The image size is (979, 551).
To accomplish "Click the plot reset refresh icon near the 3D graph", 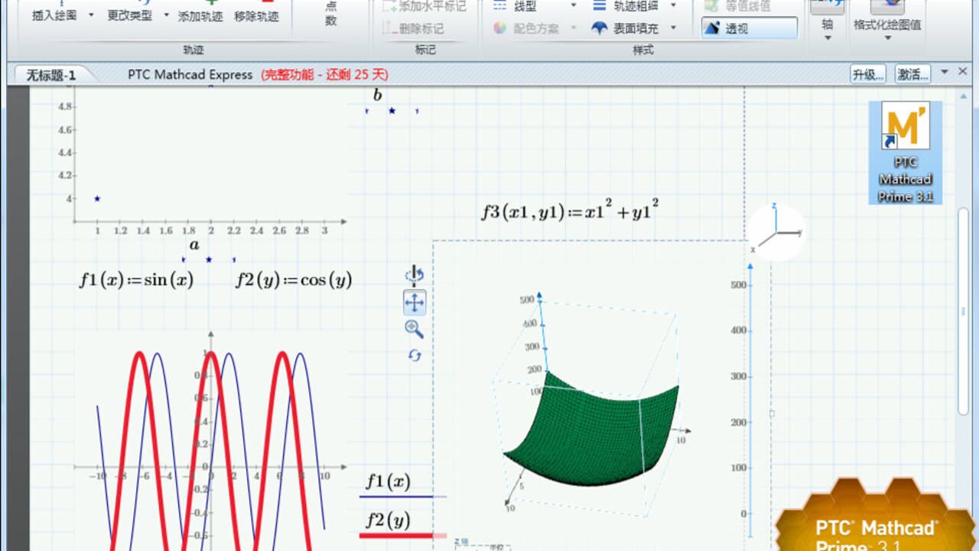I will [413, 354].
